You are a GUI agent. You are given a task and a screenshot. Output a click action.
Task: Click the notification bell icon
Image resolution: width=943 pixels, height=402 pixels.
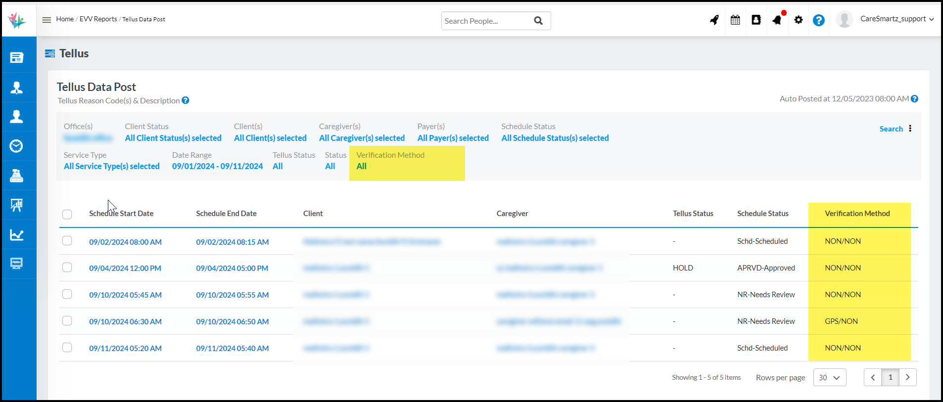[x=777, y=20]
